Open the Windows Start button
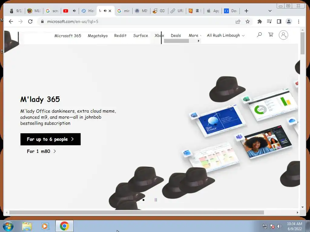Image resolution: width=310 pixels, height=232 pixels. pyautogui.click(x=8, y=226)
